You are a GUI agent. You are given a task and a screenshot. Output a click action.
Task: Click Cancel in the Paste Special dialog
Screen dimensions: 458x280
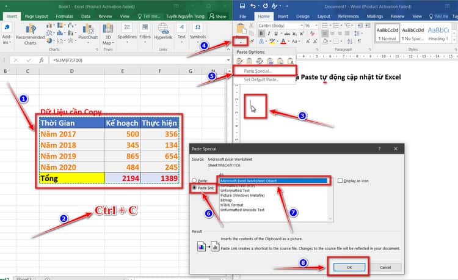click(x=385, y=267)
